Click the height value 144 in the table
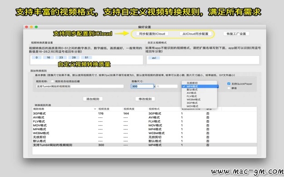 [126, 114]
